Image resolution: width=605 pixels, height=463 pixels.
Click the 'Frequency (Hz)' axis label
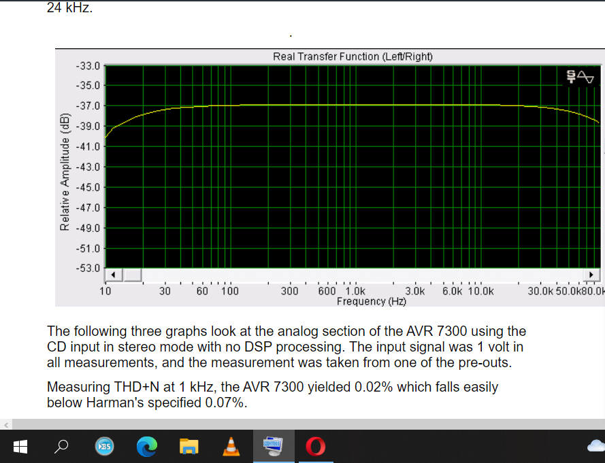(372, 301)
